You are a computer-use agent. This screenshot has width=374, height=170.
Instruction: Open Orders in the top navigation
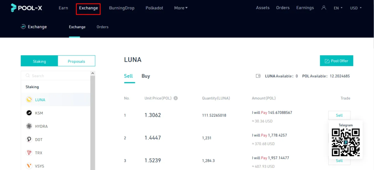[283, 8]
